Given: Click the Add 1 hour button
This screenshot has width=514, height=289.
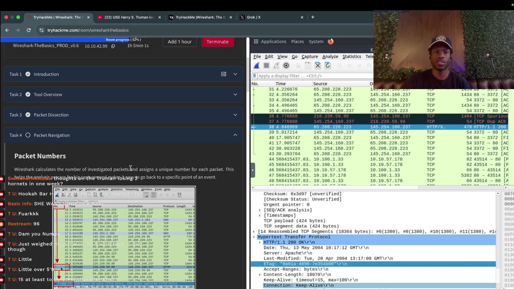Looking at the screenshot, I should tap(179, 42).
